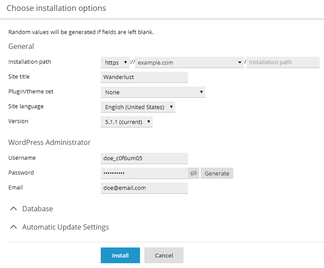Click the WordPress Administrator section heading
The height and width of the screenshot is (268, 324).
click(x=49, y=142)
